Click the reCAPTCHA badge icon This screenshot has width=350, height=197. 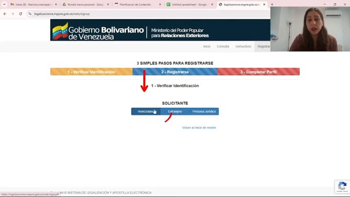pos(342,186)
